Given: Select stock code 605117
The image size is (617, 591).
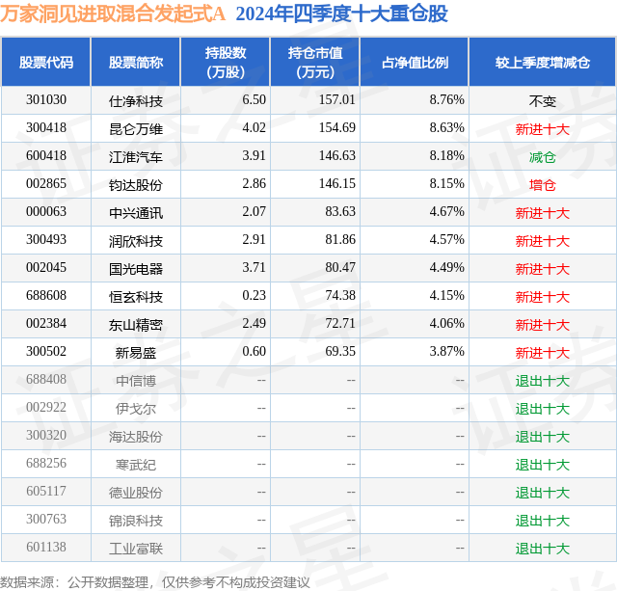Looking at the screenshot, I should [46, 491].
